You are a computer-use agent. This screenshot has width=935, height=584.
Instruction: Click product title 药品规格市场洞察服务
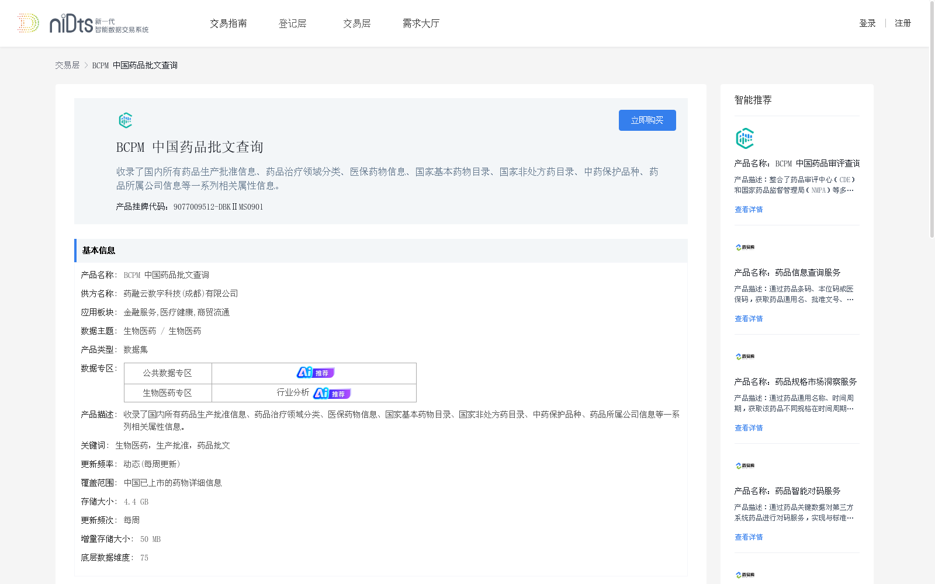[816, 382]
